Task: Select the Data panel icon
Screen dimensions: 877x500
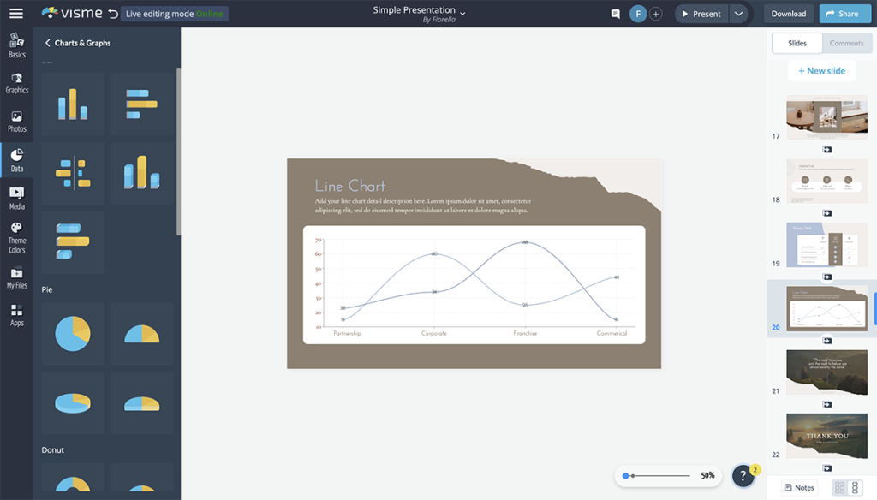Action: tap(16, 159)
